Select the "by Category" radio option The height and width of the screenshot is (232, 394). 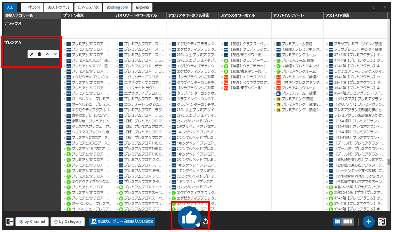pyautogui.click(x=67, y=222)
